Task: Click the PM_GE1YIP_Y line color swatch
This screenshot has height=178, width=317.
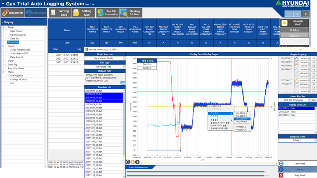Action: (x=296, y=59)
